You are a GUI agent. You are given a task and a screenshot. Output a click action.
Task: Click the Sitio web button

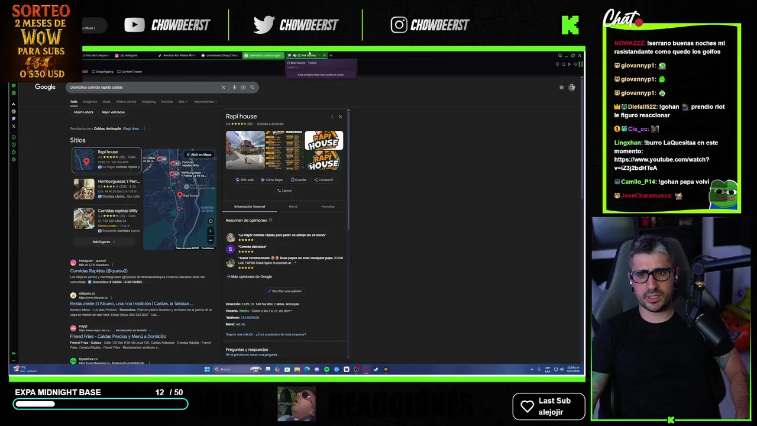[x=245, y=180]
